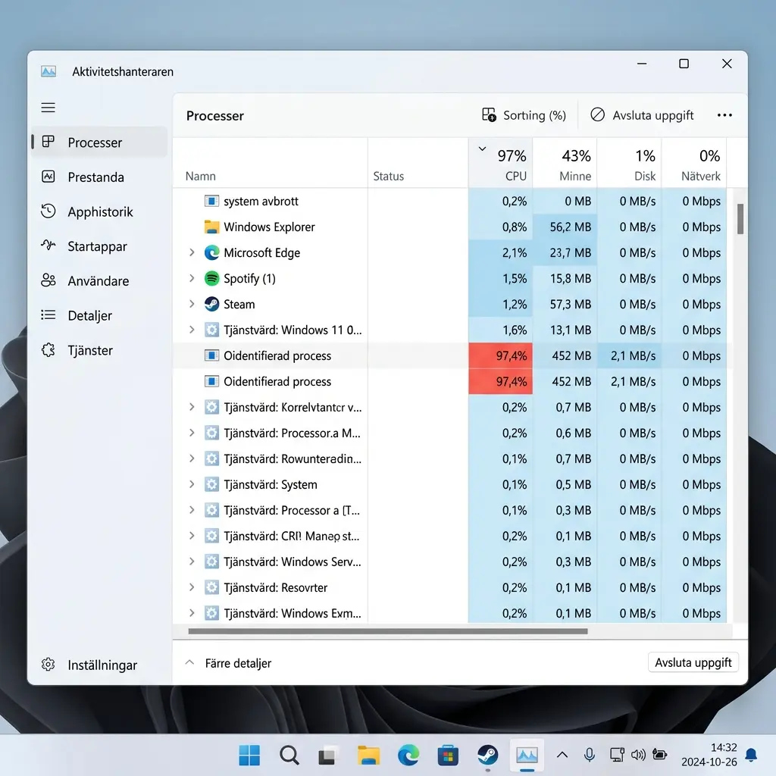776x776 pixels.
Task: Expand Tjänstvärd: Windows 11 group
Action: (x=192, y=330)
